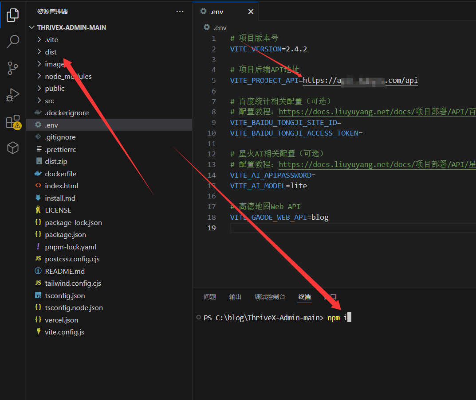Screen dimensions: 476x400
Task: Open the Search view icon
Action: 13,41
